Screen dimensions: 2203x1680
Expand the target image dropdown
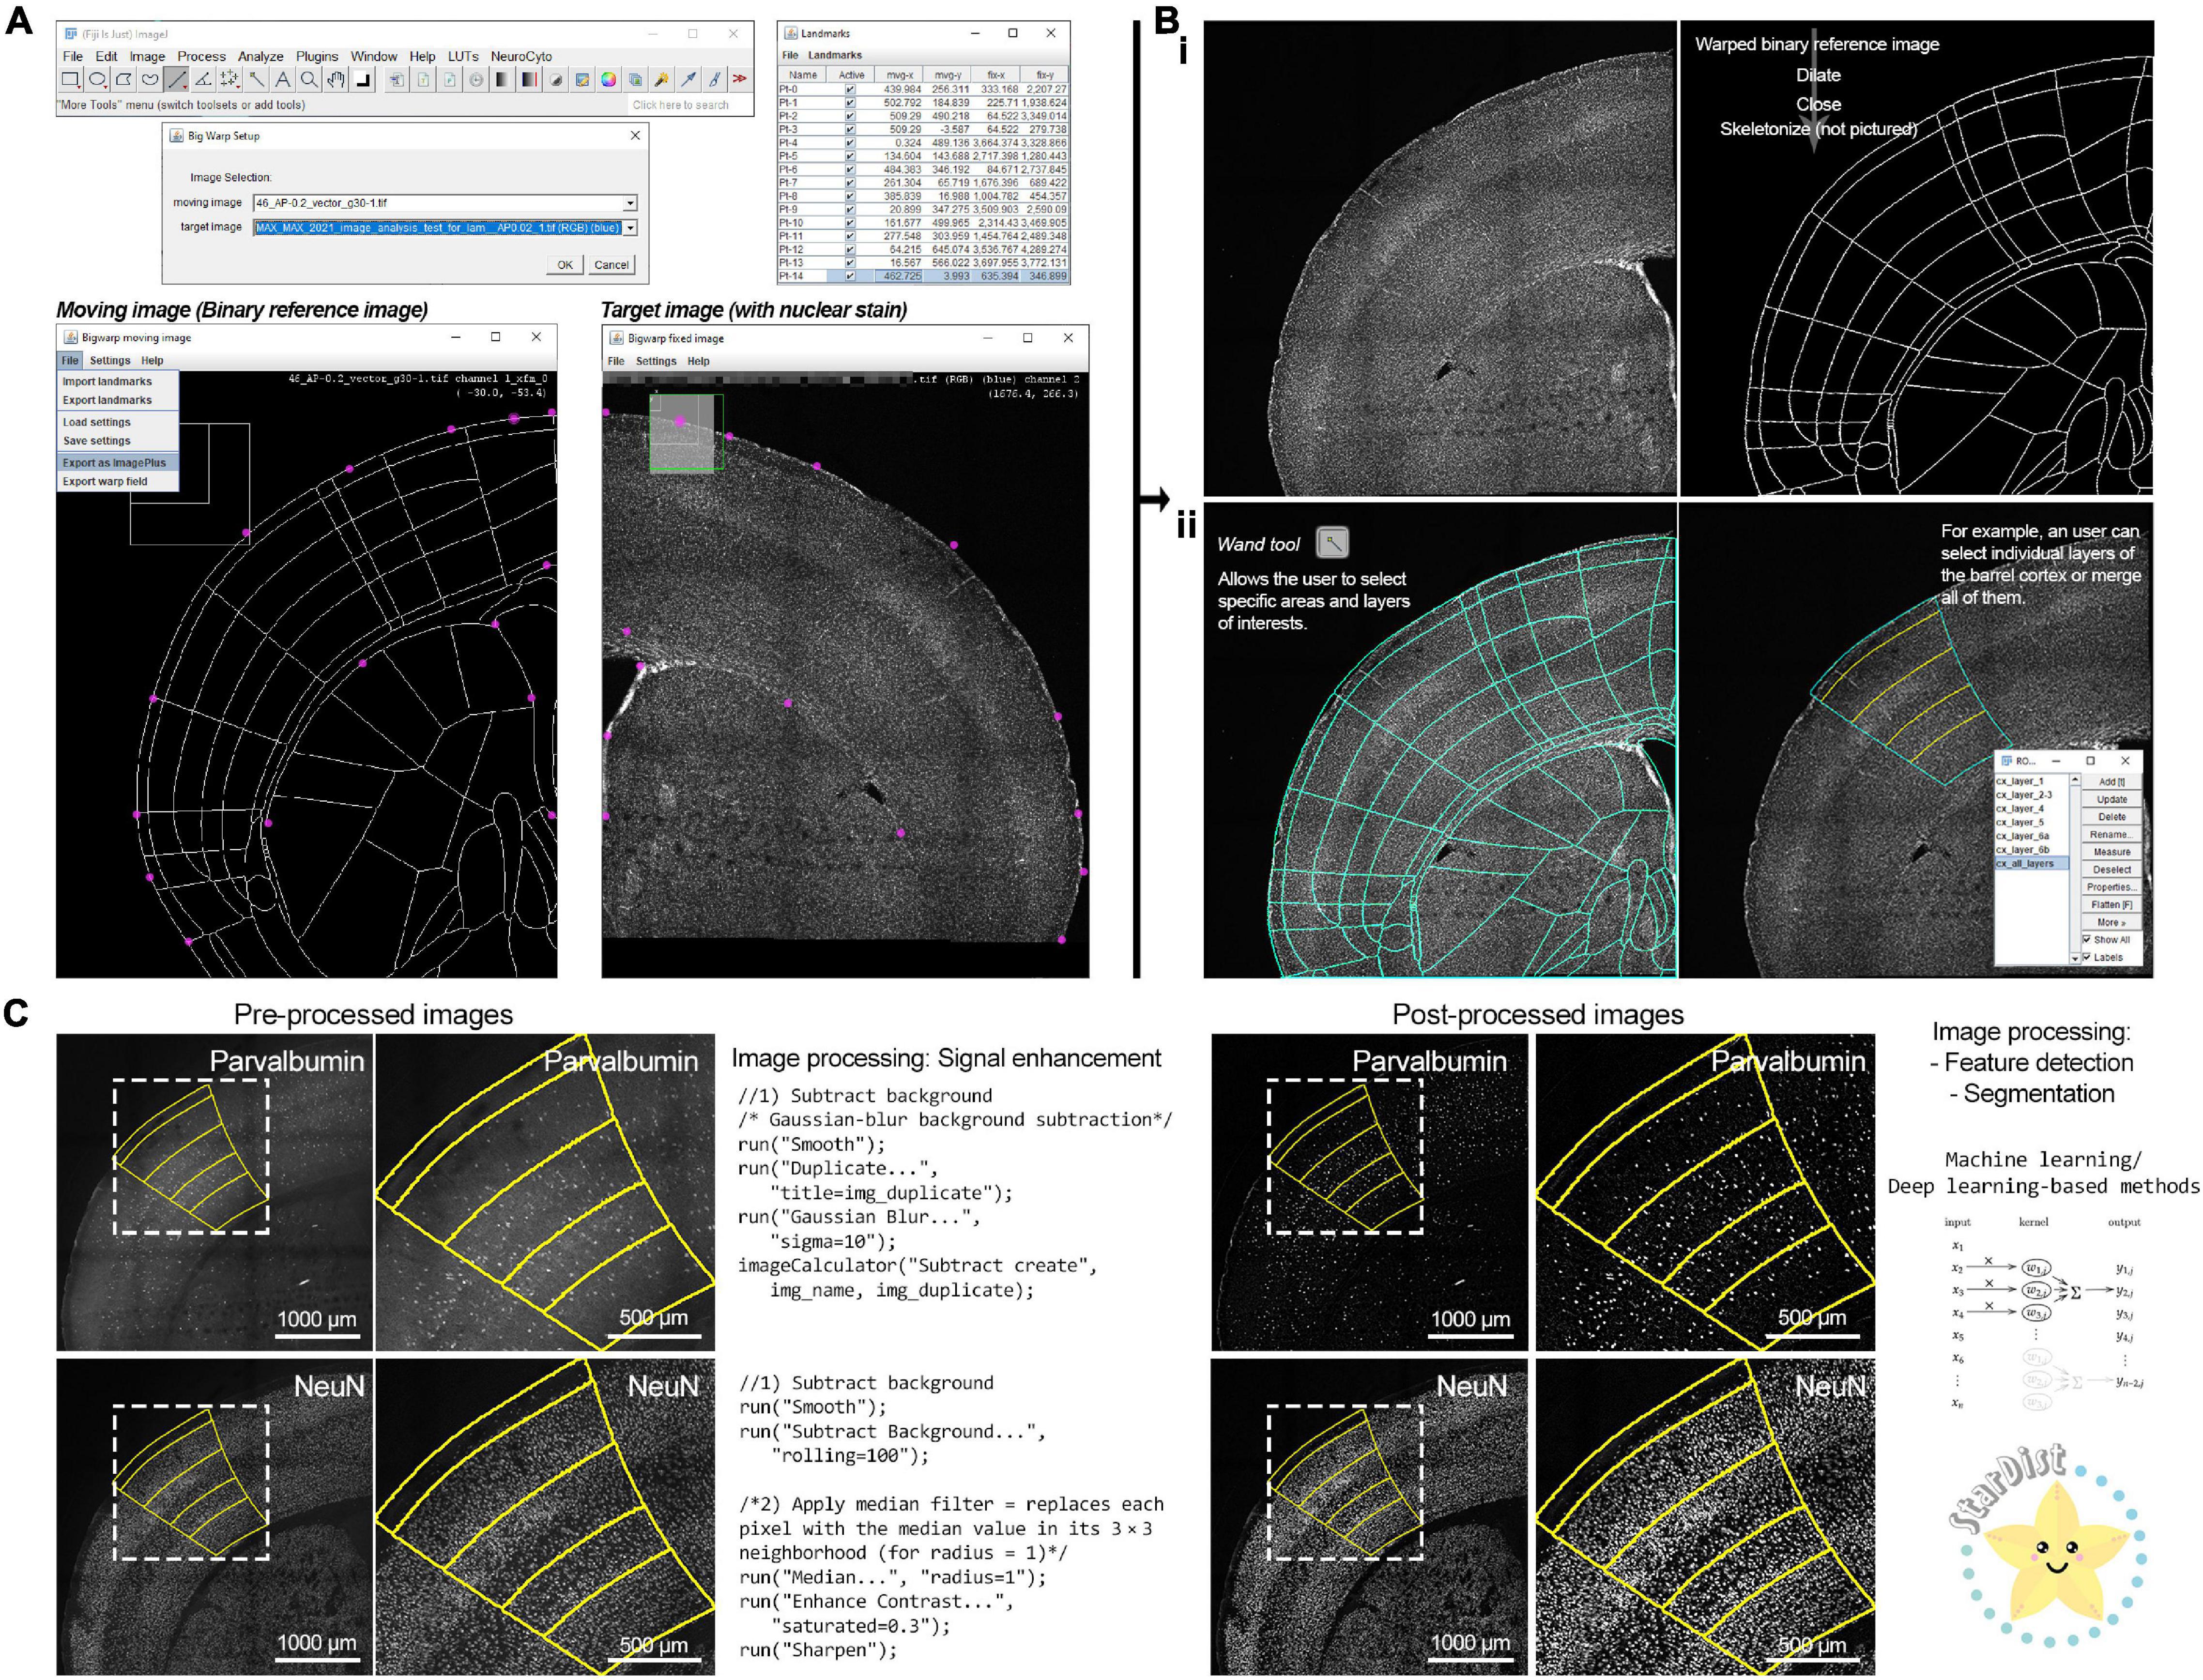coord(630,228)
